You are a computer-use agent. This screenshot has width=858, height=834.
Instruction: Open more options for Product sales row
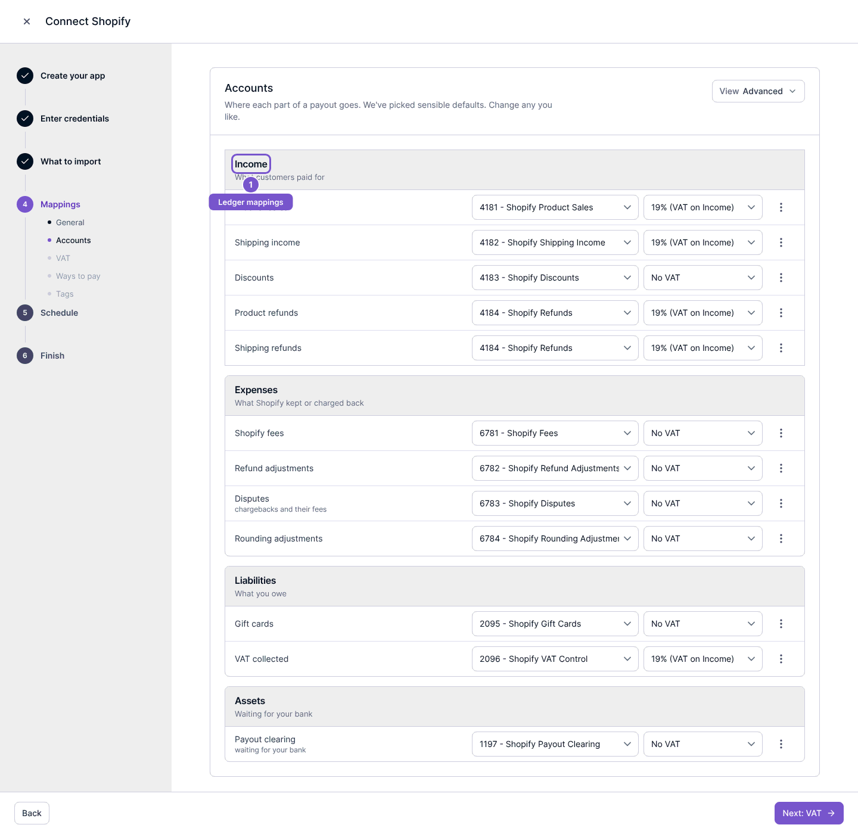click(x=781, y=207)
